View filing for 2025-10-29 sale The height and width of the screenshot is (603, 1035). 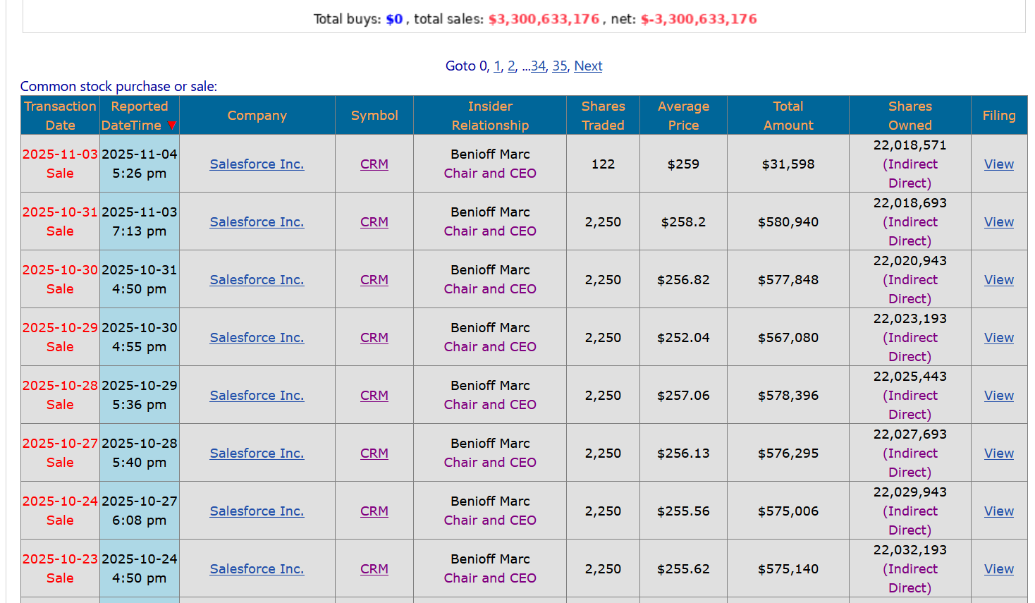point(999,337)
